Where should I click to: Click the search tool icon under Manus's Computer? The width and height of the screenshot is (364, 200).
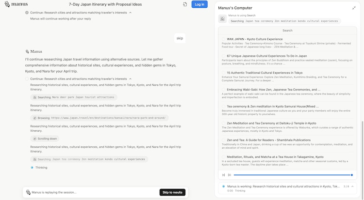pos(222,19)
